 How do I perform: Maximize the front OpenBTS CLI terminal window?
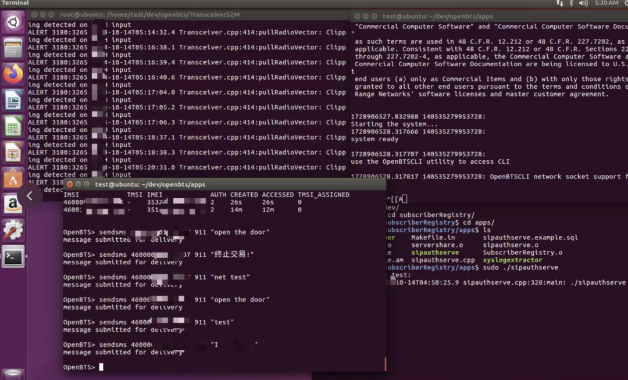87,184
